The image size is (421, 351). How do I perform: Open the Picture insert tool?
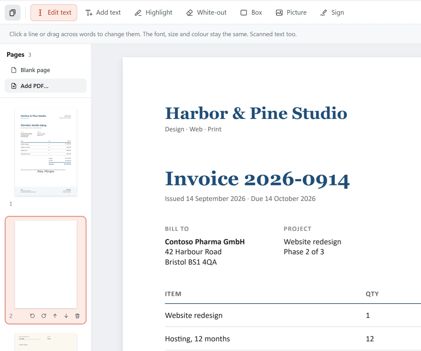click(x=291, y=13)
